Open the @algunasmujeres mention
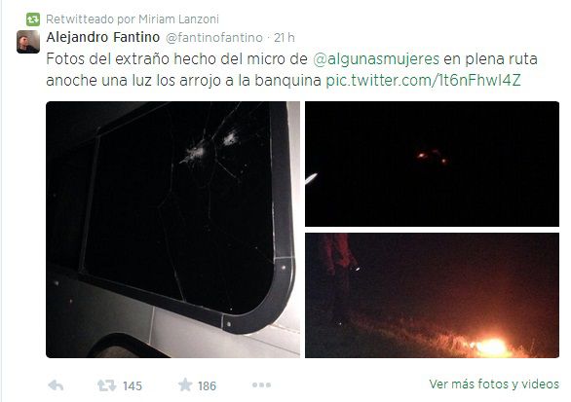This screenshot has height=402, width=571. pos(376,59)
